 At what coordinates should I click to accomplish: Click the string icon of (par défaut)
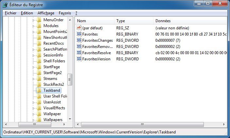pos(79,28)
